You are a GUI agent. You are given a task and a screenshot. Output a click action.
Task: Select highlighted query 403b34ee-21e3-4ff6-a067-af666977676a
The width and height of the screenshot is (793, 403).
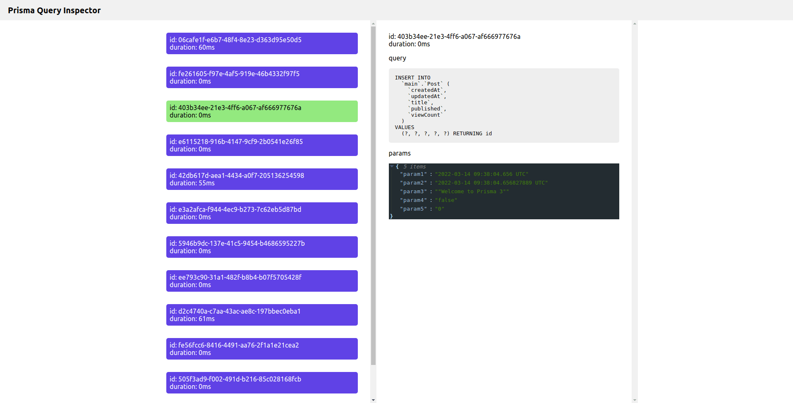(x=262, y=111)
